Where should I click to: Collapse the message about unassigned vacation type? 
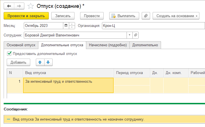coord(8,119)
